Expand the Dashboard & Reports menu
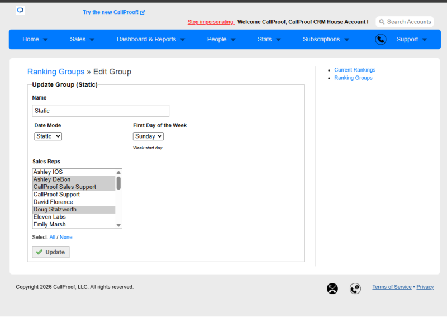Screen dimensions: 447x317 pos(151,39)
